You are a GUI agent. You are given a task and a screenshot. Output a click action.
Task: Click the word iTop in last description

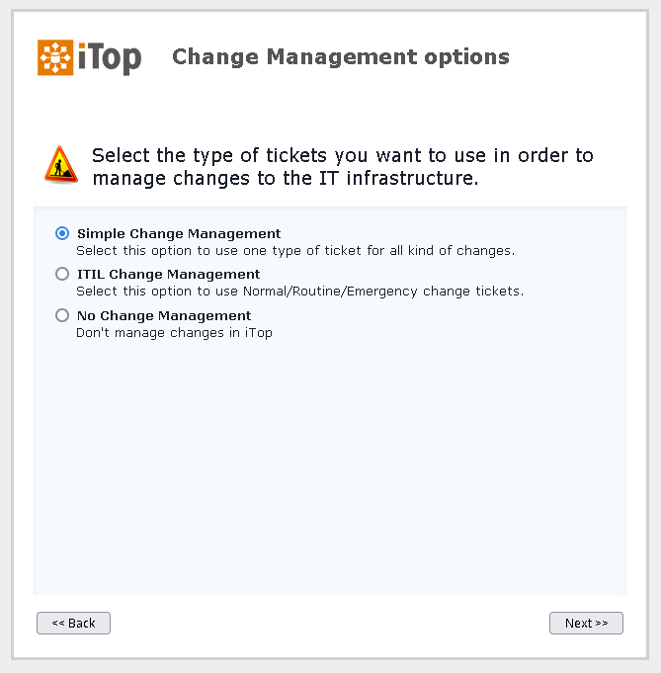click(x=259, y=333)
